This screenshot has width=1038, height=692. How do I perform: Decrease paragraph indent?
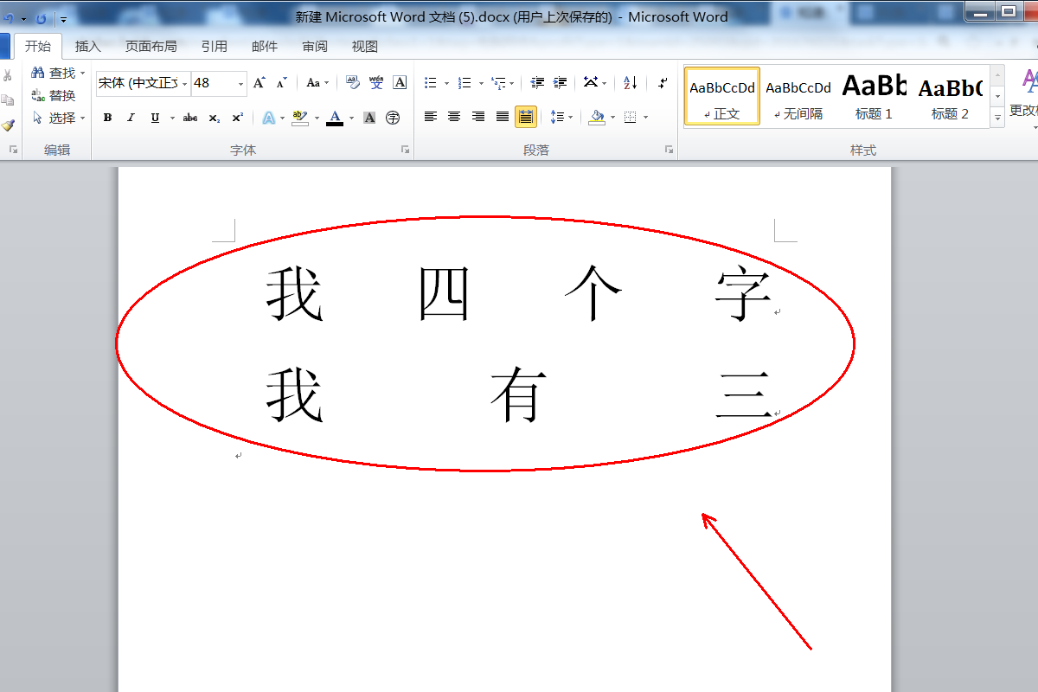pyautogui.click(x=537, y=83)
